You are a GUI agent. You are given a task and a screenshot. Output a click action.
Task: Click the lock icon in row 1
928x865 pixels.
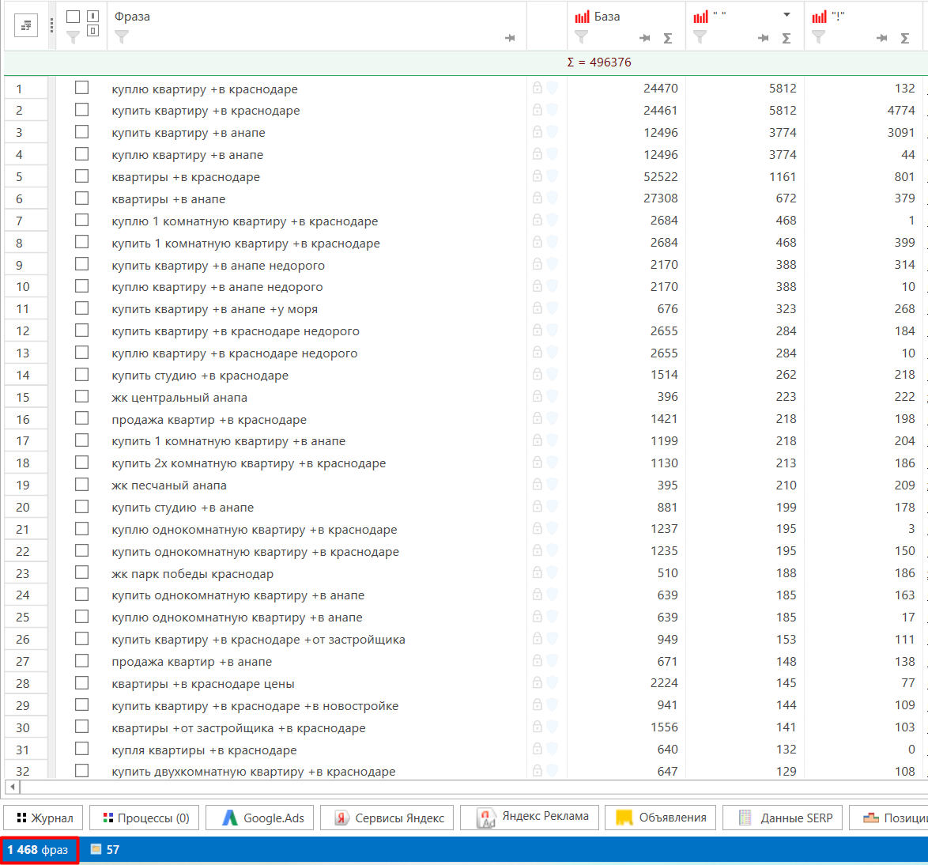pos(538,89)
